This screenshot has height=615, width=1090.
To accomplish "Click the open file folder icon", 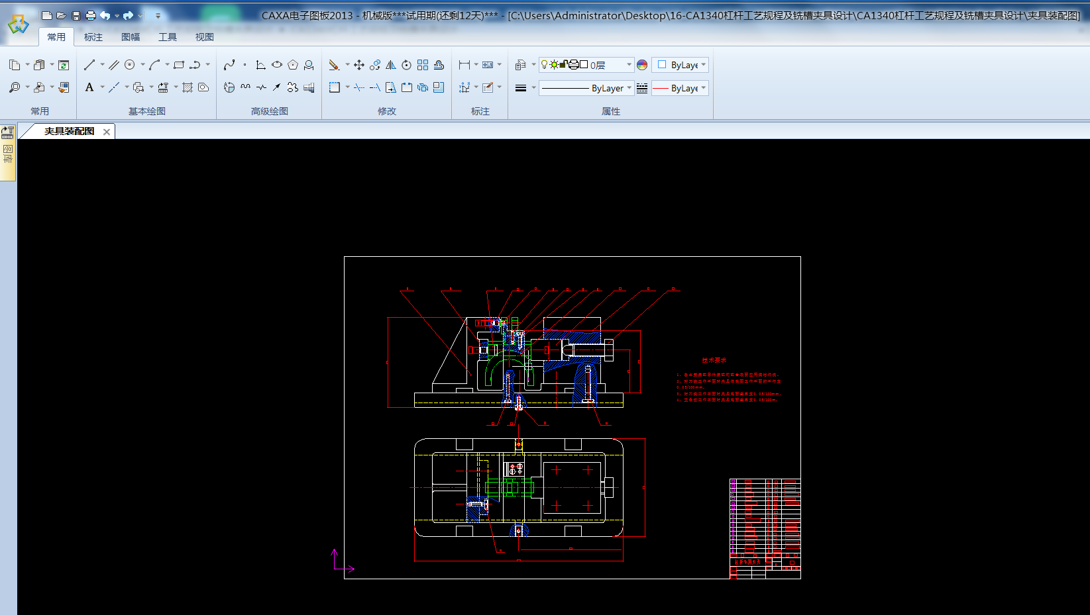I will (61, 15).
